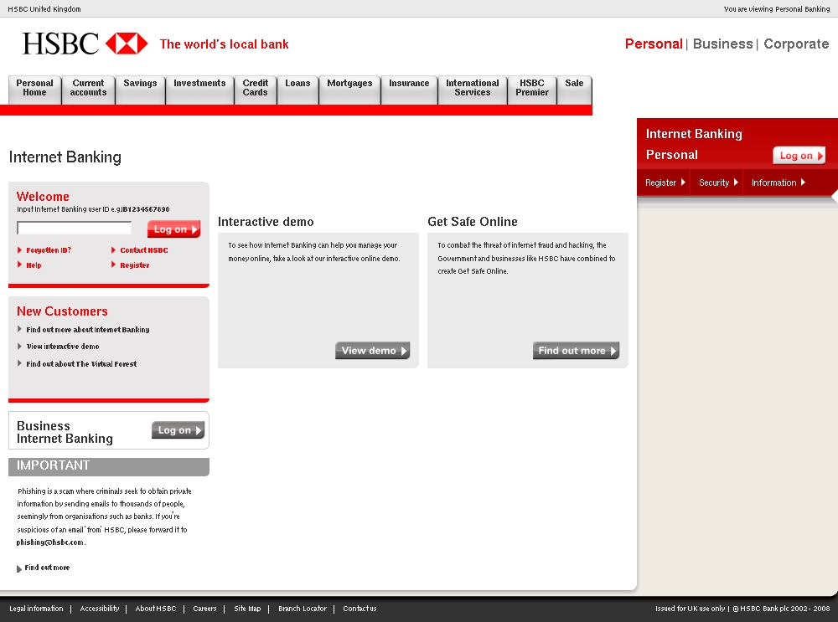This screenshot has height=622, width=838.
Task: Open the Contact HSBC link
Action: pos(144,249)
